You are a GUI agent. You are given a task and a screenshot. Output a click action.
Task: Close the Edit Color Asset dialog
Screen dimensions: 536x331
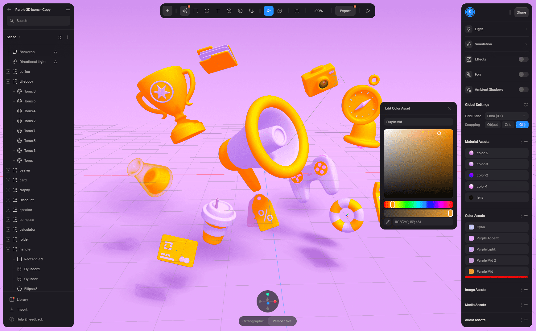[449, 108]
